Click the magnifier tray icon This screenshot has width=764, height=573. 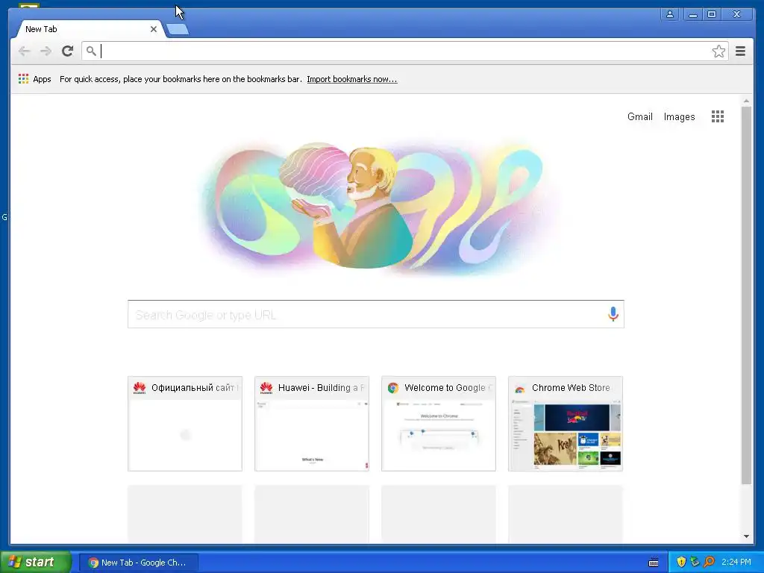[709, 562]
